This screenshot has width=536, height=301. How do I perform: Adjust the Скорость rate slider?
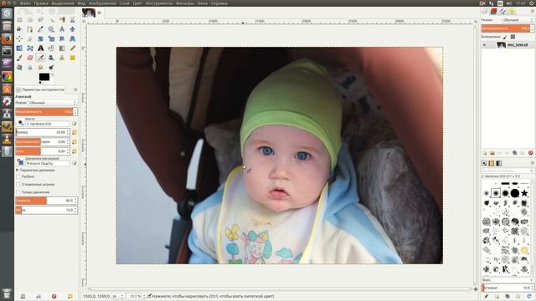click(x=46, y=201)
